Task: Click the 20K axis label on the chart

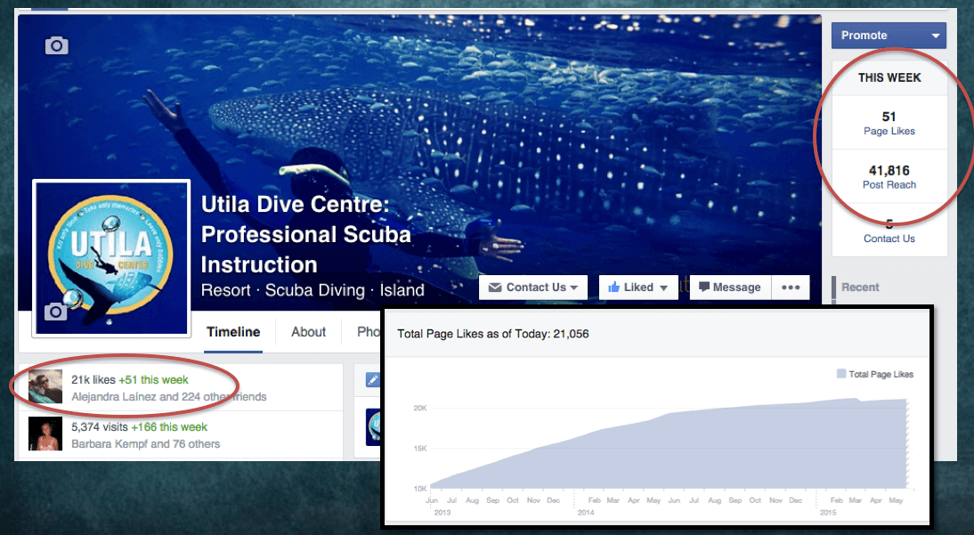Action: click(420, 409)
